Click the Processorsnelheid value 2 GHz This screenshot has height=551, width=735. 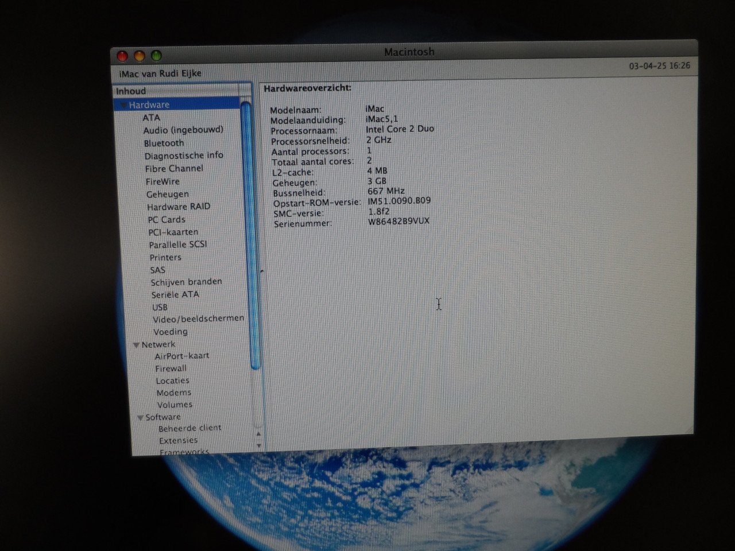(x=378, y=139)
